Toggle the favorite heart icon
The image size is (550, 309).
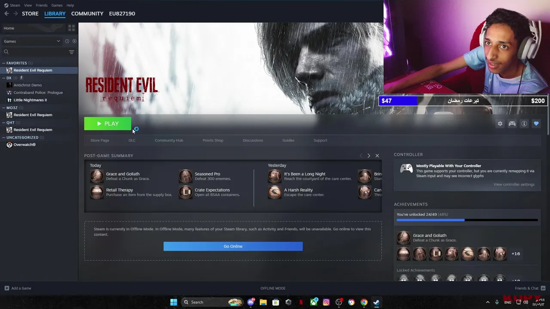point(536,124)
